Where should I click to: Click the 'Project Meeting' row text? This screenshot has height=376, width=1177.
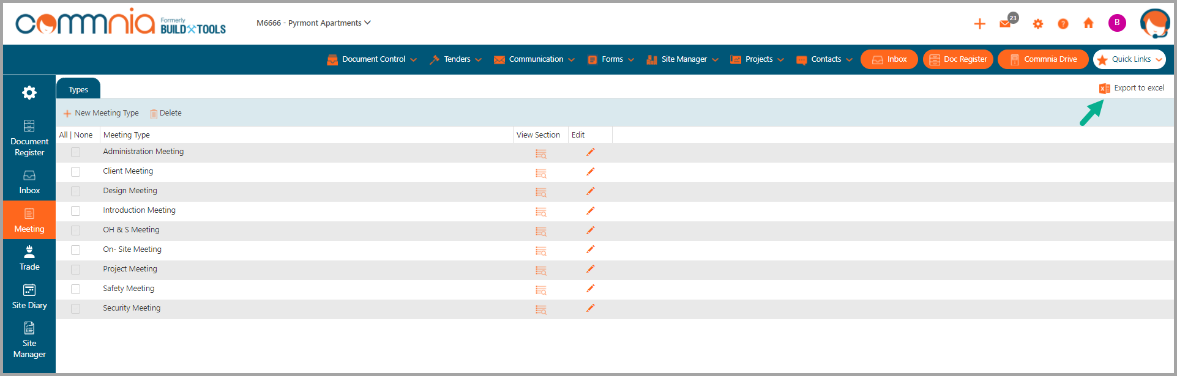pyautogui.click(x=130, y=269)
